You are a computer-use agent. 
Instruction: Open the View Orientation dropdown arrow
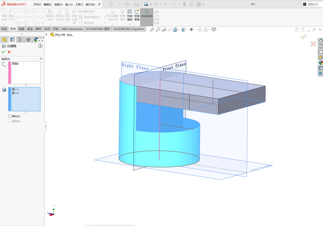(x=179, y=30)
